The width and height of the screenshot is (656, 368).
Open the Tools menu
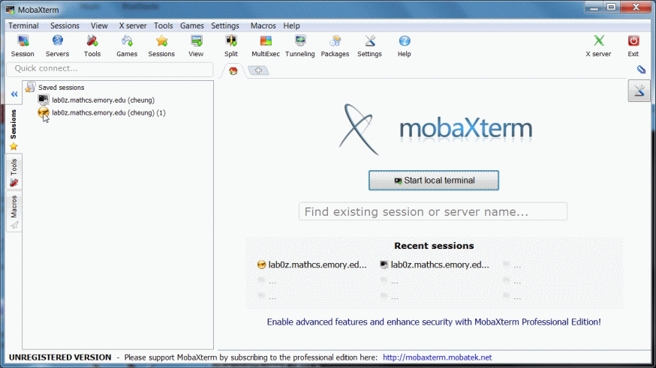pos(163,25)
